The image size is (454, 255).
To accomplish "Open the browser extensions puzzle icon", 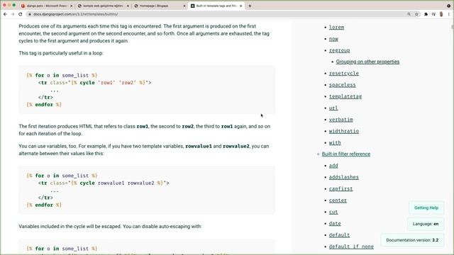I will [x=426, y=14].
